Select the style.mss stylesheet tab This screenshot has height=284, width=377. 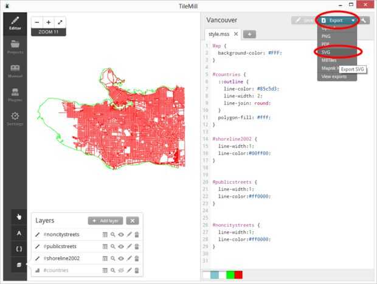point(219,34)
